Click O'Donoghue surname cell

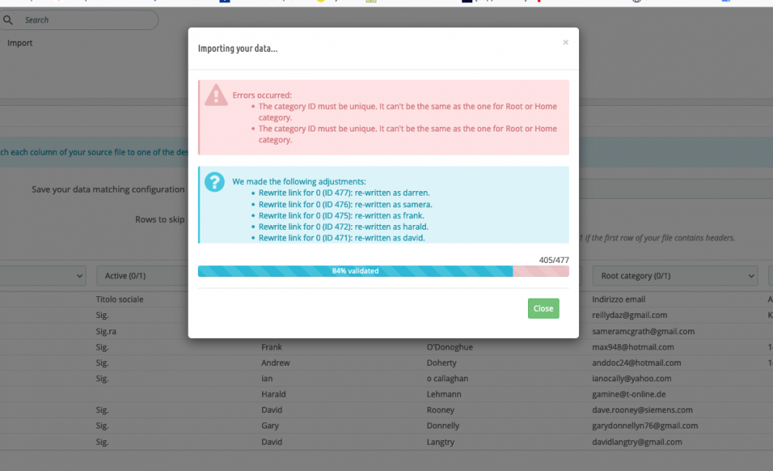[x=450, y=347]
